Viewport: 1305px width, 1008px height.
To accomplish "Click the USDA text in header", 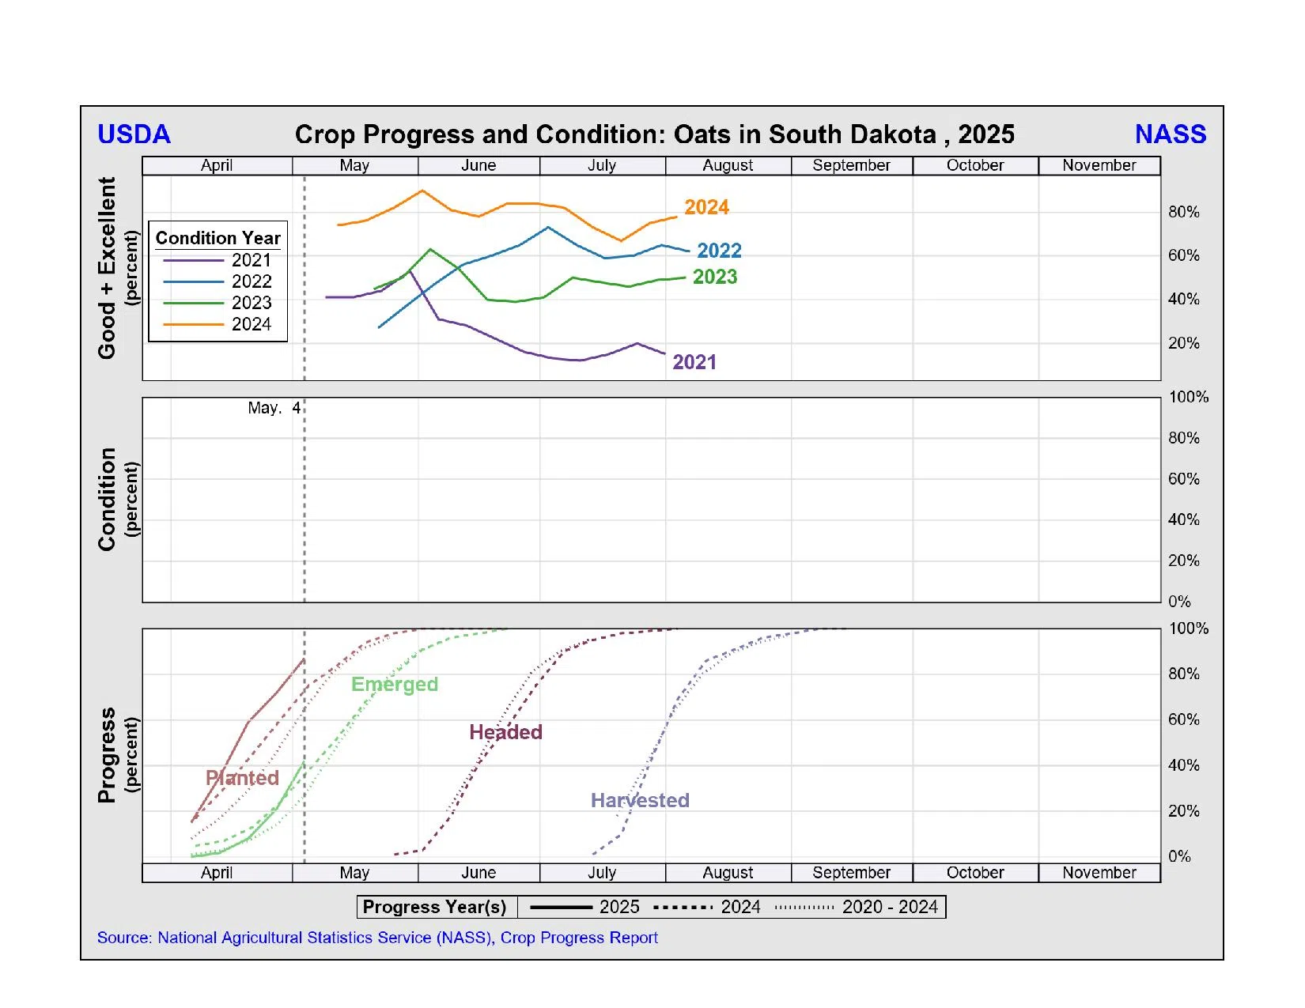I will [134, 134].
